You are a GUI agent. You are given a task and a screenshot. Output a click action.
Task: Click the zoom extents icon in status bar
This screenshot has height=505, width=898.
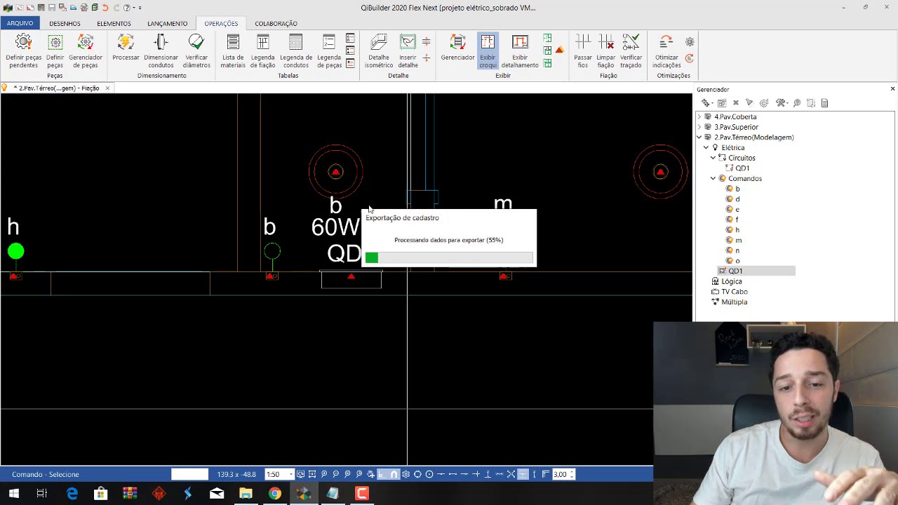(312, 474)
